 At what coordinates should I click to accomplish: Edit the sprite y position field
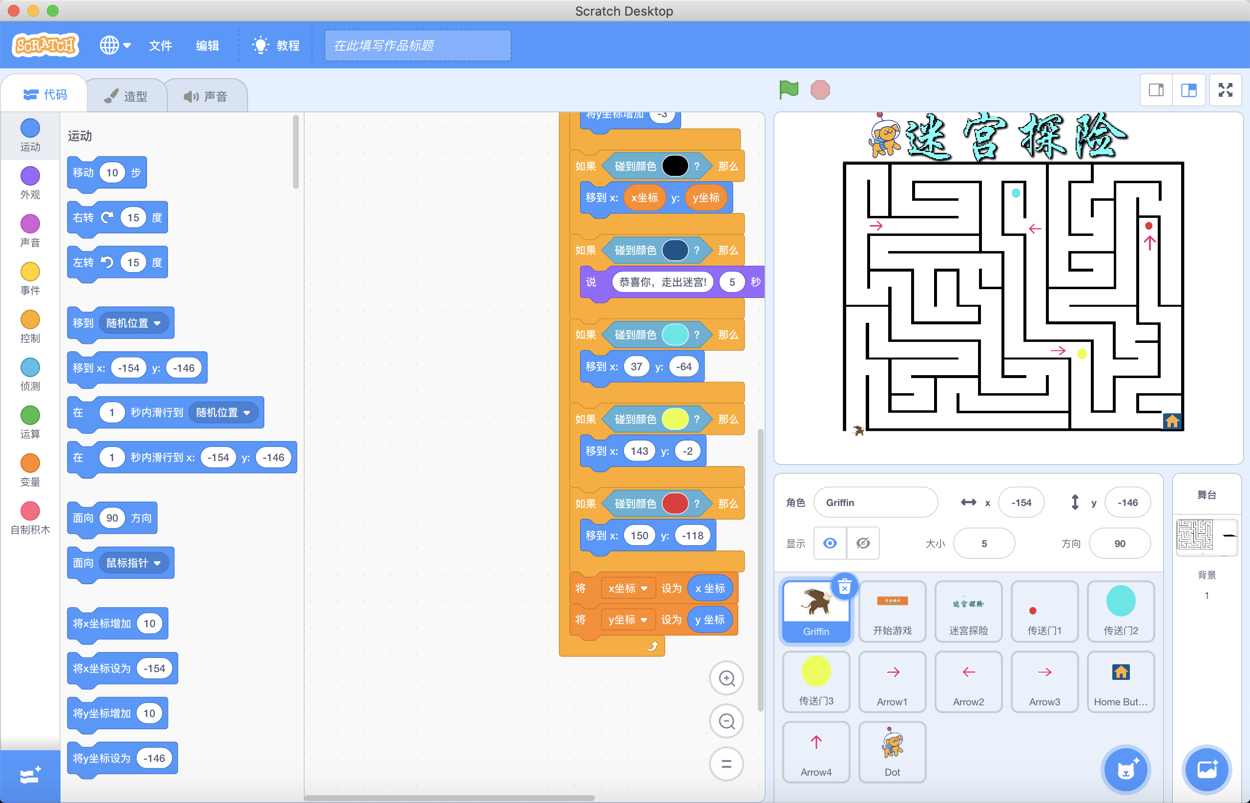tap(1127, 502)
